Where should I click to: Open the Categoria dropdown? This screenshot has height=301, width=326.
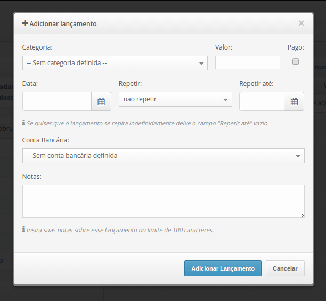click(115, 63)
